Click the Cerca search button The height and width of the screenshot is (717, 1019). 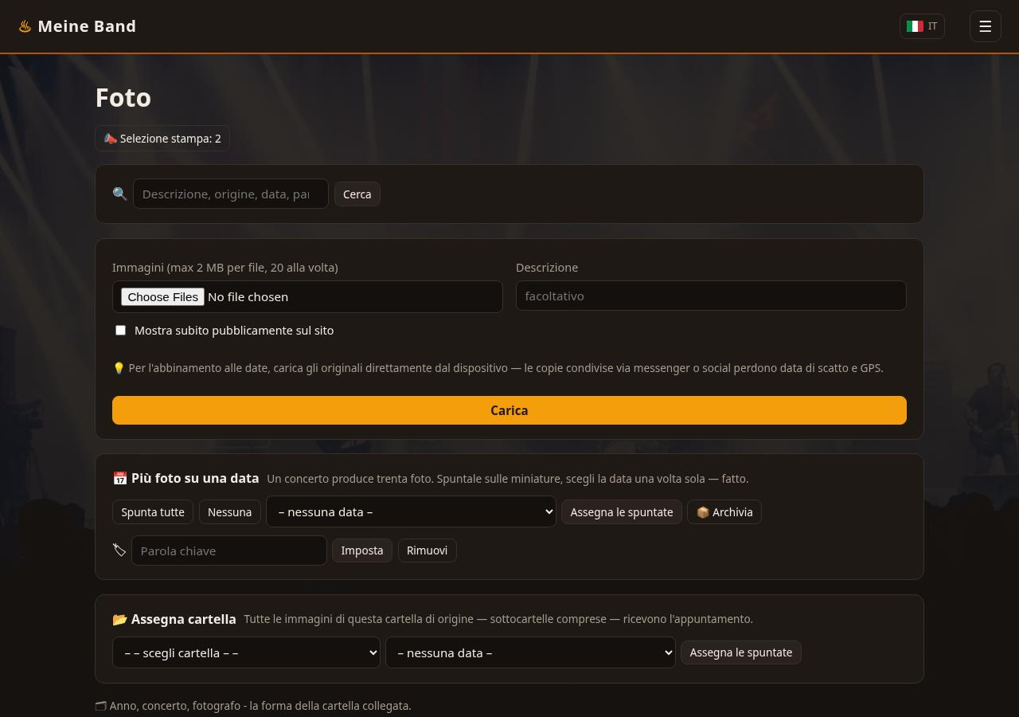tap(357, 194)
